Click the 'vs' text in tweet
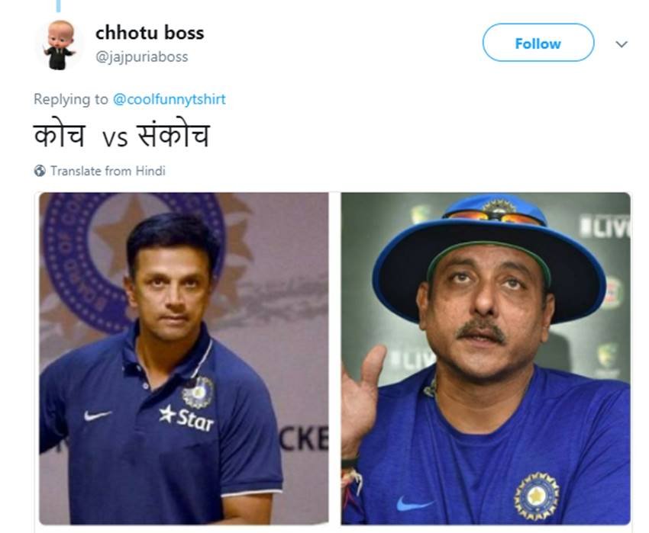Image resolution: width=649 pixels, height=533 pixels. point(115,140)
